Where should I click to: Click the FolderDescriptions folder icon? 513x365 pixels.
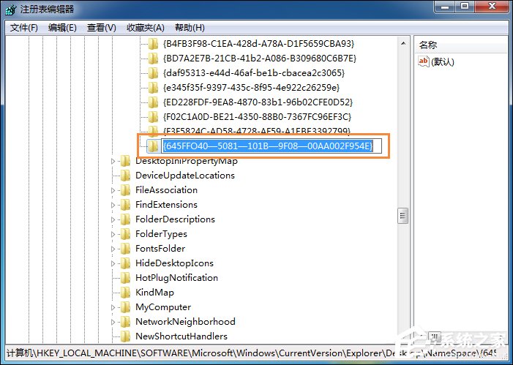(125, 219)
